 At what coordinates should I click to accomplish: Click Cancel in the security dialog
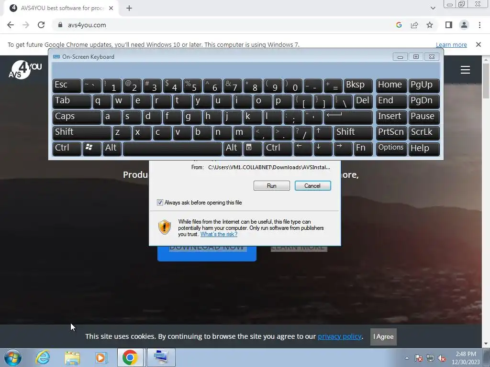(x=312, y=186)
